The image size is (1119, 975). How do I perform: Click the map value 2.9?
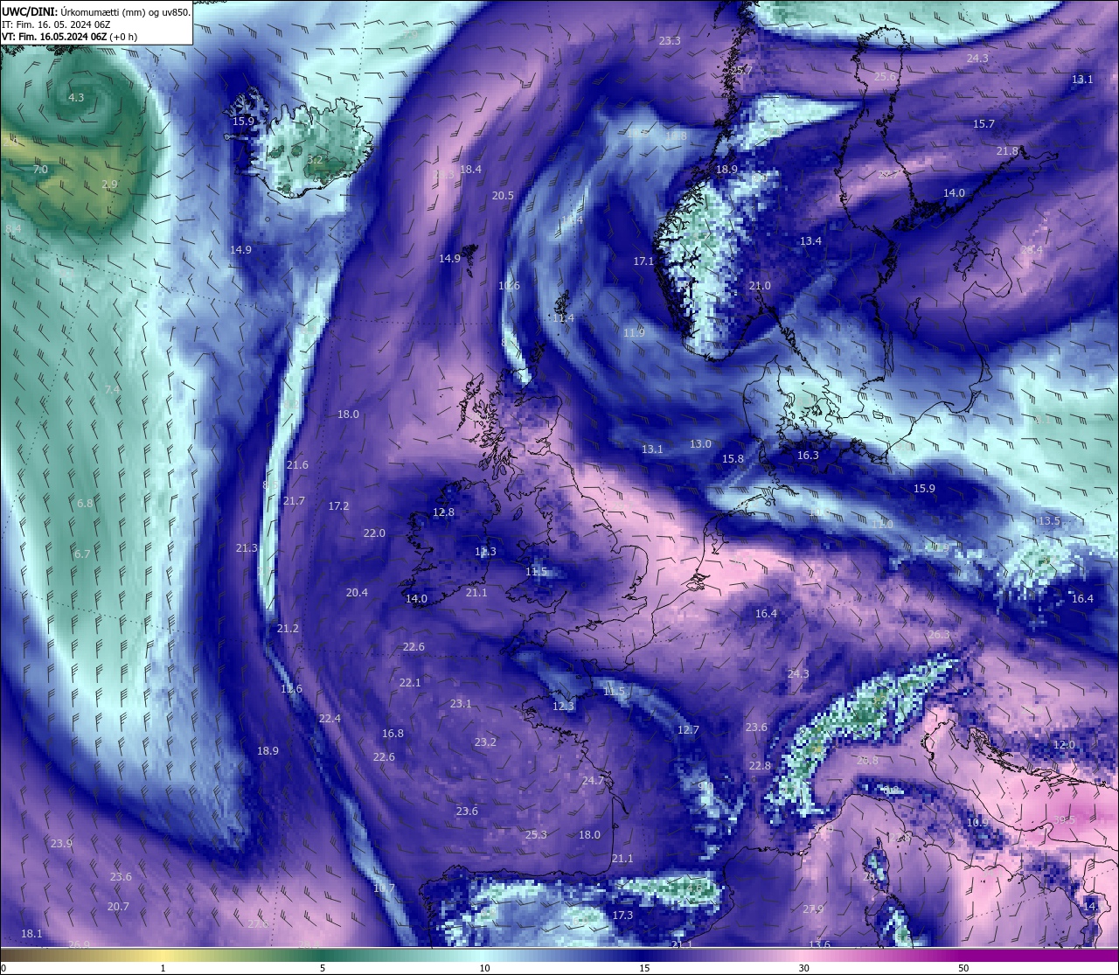pyautogui.click(x=109, y=185)
